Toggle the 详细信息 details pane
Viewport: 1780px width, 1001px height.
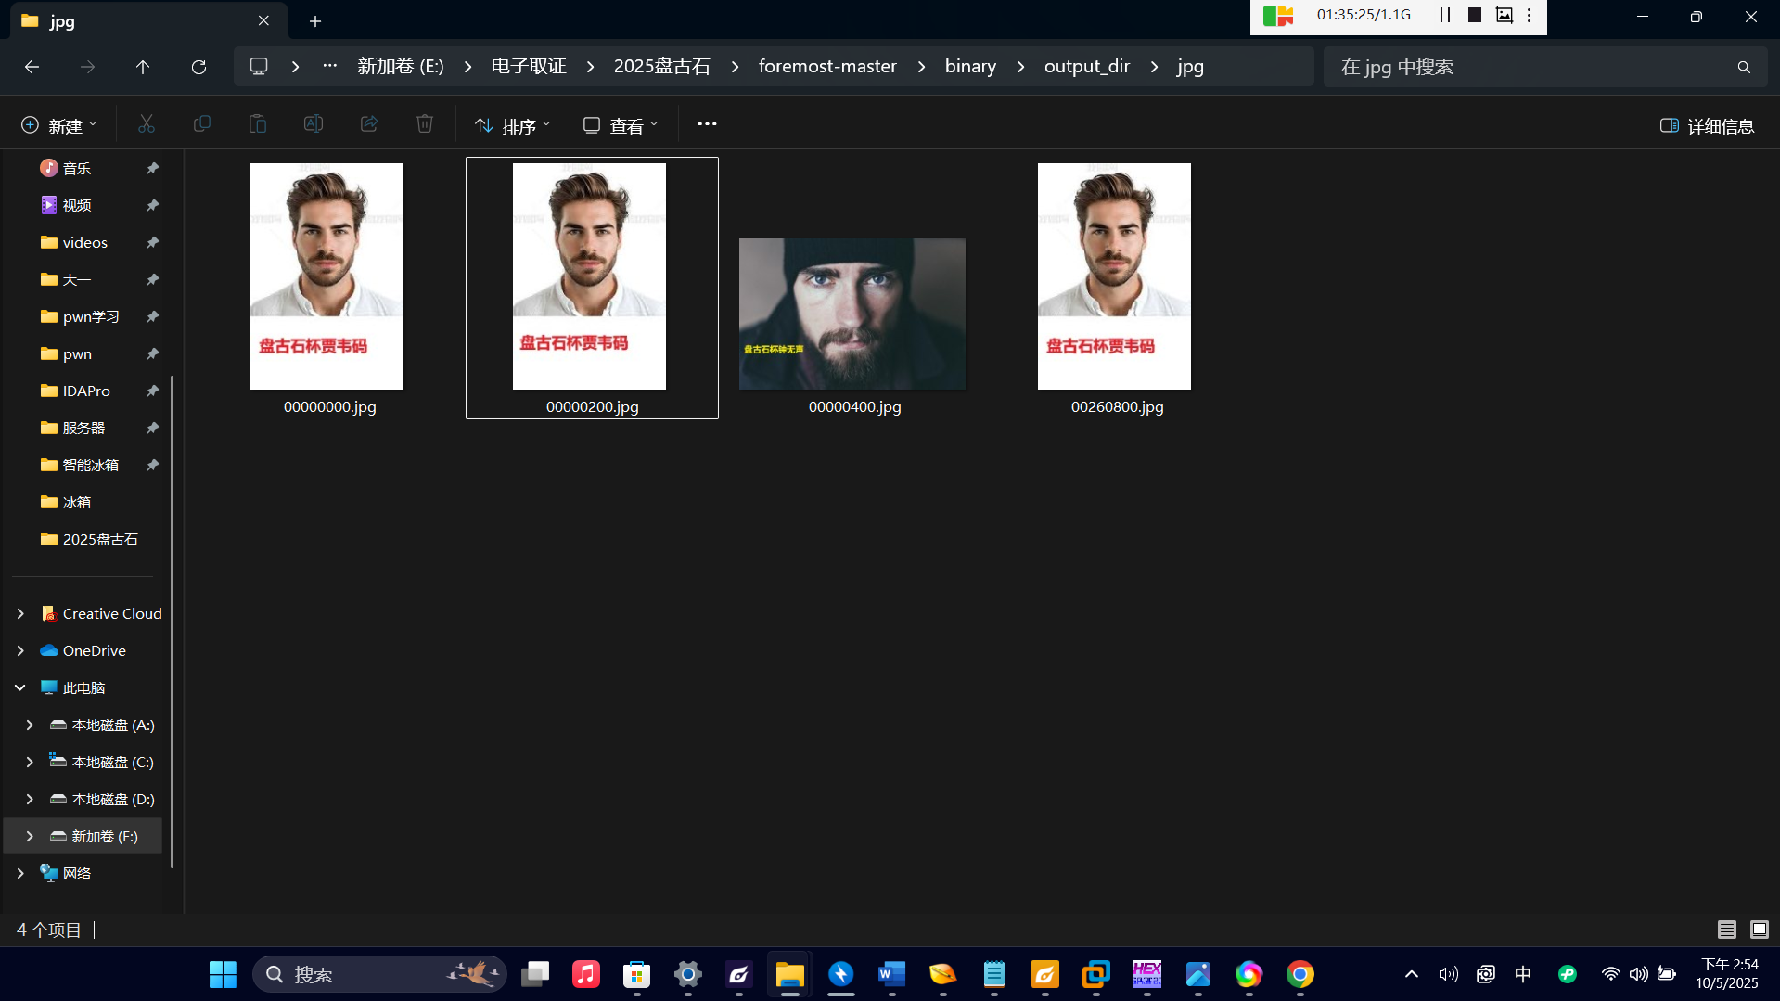(1707, 125)
